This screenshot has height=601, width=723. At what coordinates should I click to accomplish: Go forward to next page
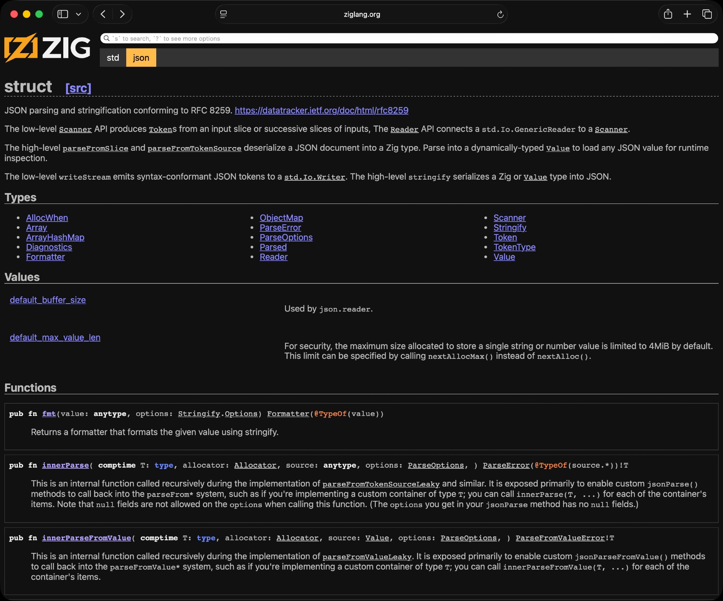122,14
